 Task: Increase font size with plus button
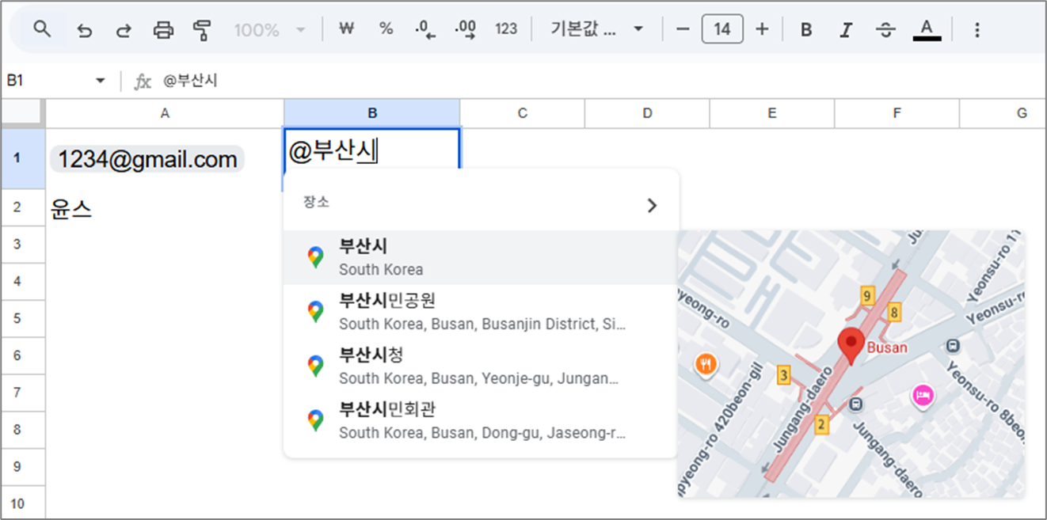tap(762, 29)
